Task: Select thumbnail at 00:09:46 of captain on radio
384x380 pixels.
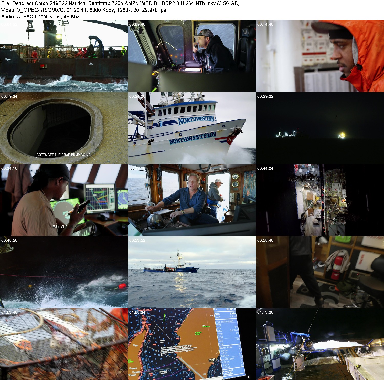Action: pyautogui.click(x=192, y=56)
